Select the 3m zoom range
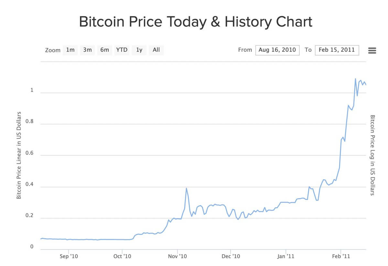The height and width of the screenshot is (266, 388). [87, 50]
